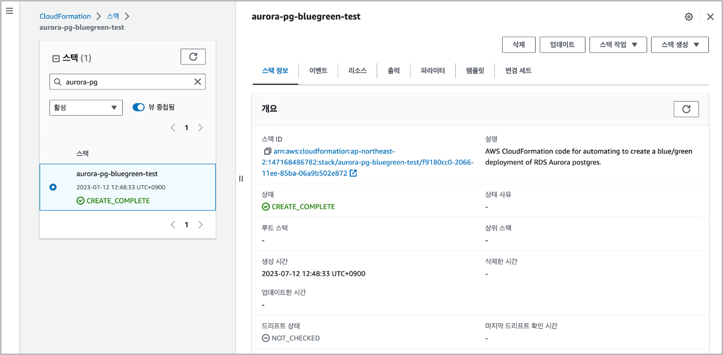Image resolution: width=723 pixels, height=355 pixels.
Task: Open the 출력 tab
Action: pos(394,71)
